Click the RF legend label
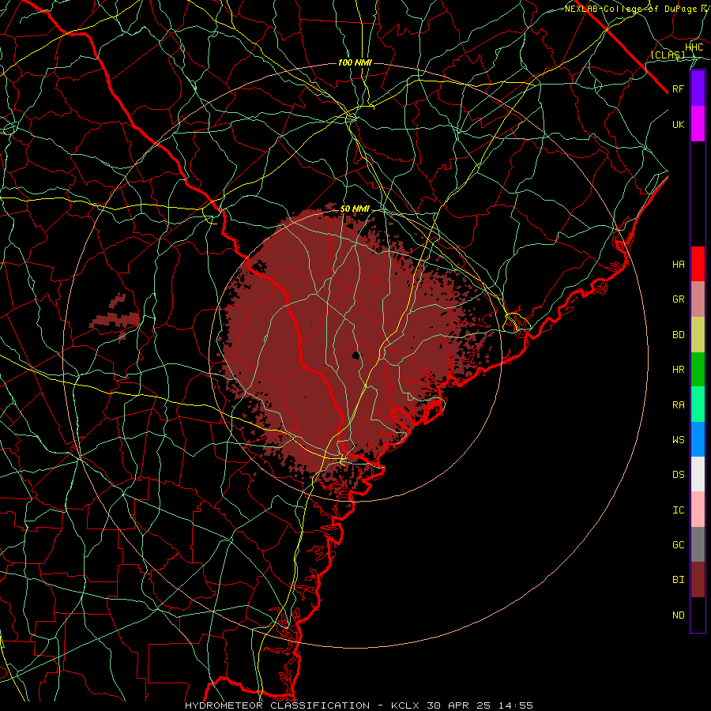 point(679,88)
